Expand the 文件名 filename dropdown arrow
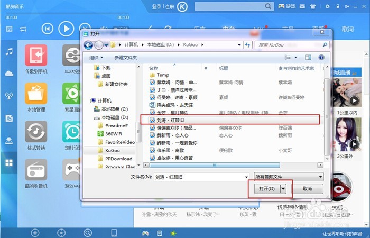Image resolution: width=370 pixels, height=238 pixels. [x=246, y=177]
